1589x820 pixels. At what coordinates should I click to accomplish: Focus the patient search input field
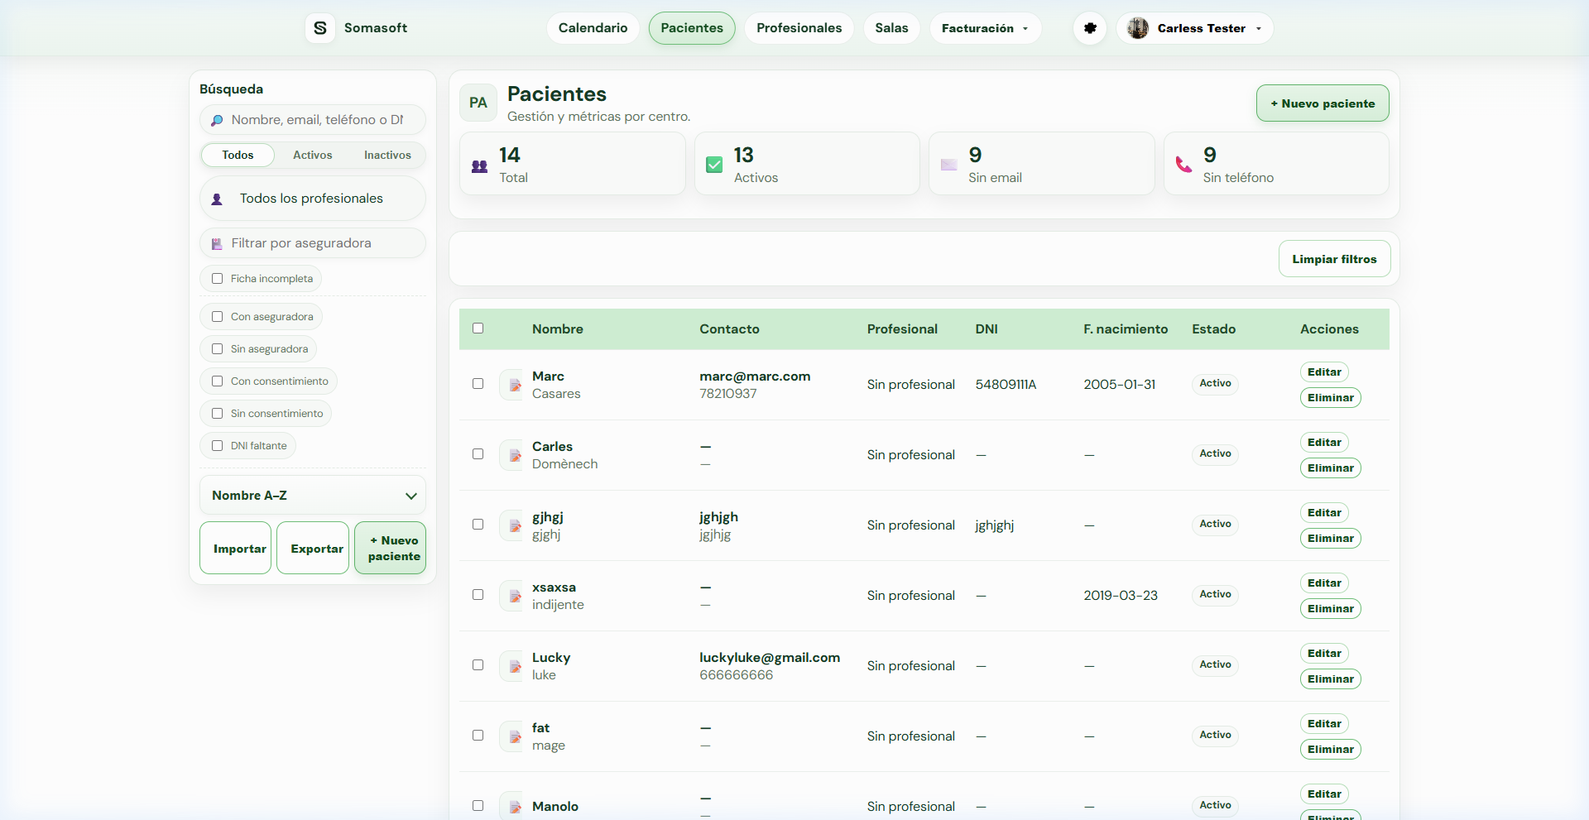[x=318, y=120]
